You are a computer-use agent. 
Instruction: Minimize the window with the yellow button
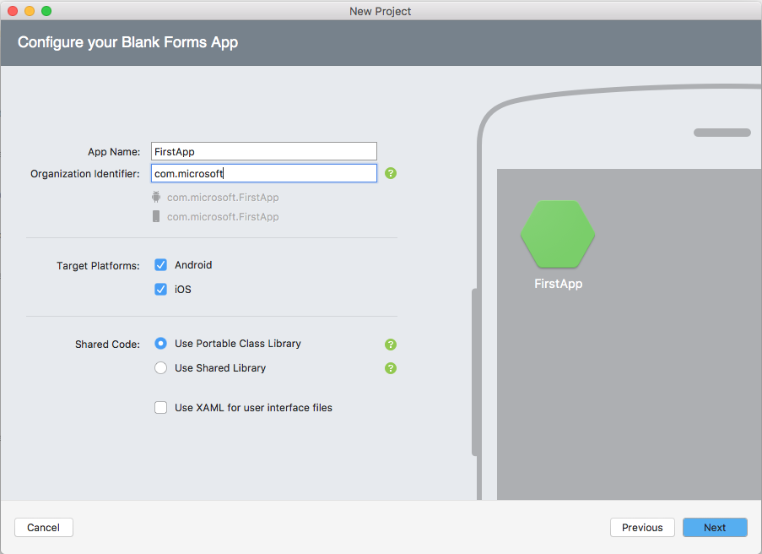(x=30, y=11)
